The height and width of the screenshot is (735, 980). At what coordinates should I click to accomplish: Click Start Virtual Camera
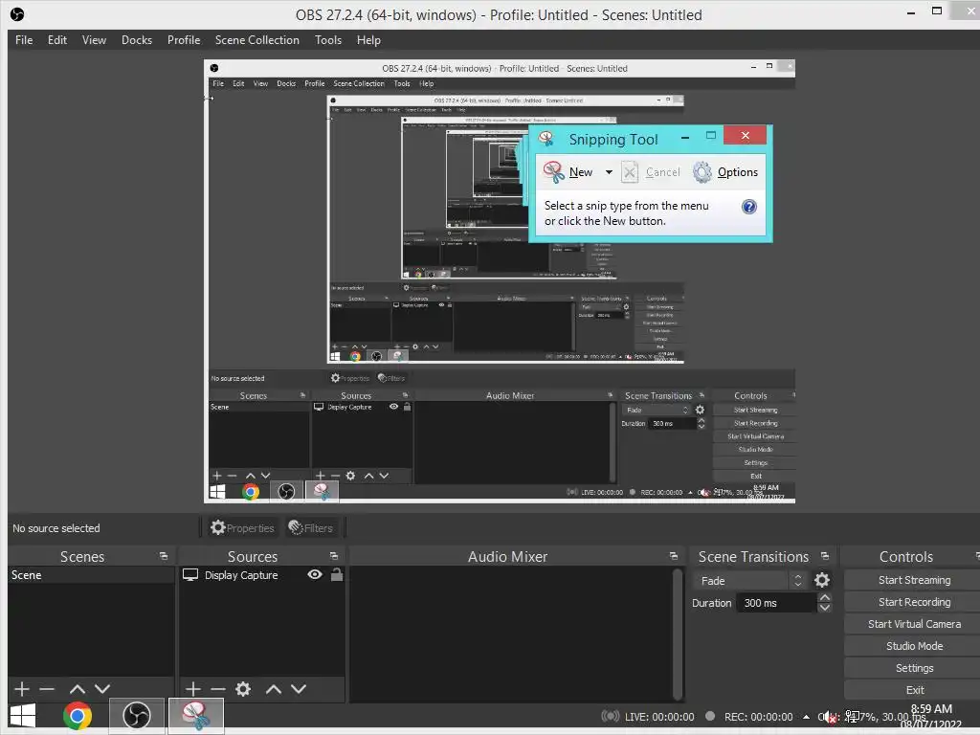coord(914,624)
